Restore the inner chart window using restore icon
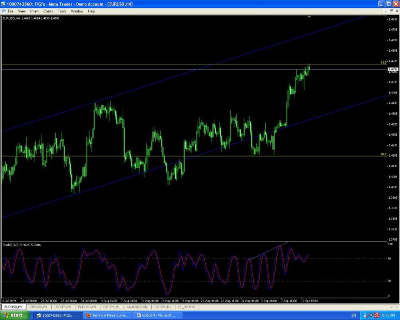The height and width of the screenshot is (320, 400). pos(391,11)
